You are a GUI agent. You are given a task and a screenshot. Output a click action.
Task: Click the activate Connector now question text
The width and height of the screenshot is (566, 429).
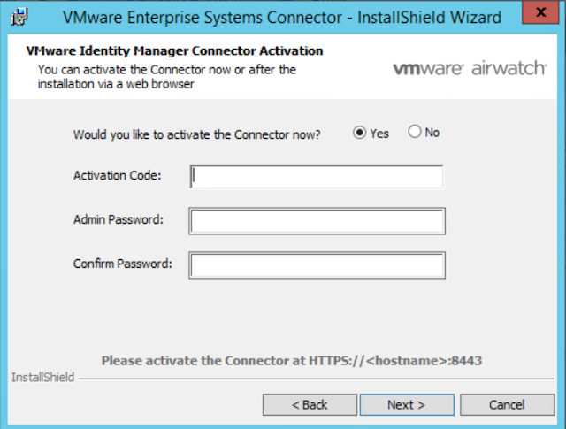(197, 134)
